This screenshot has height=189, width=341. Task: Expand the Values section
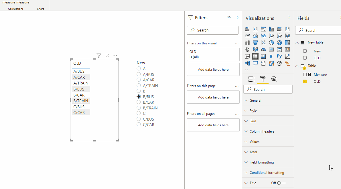(x=268, y=141)
